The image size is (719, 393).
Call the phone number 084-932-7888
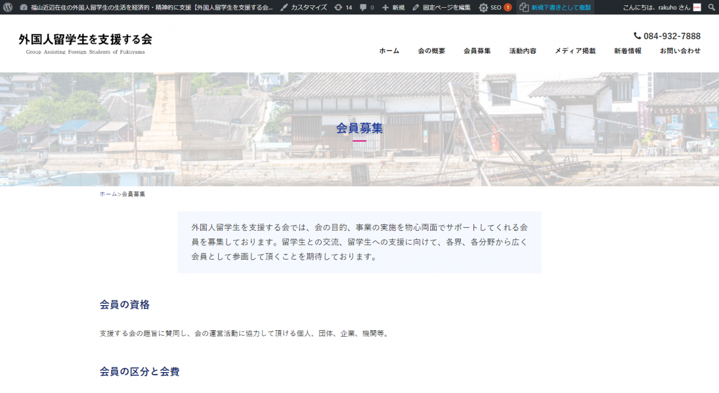(x=667, y=36)
